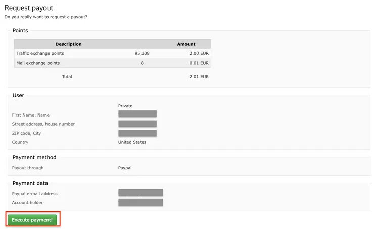Click the redacted First Name, Name field
The width and height of the screenshot is (374, 229).
point(137,115)
